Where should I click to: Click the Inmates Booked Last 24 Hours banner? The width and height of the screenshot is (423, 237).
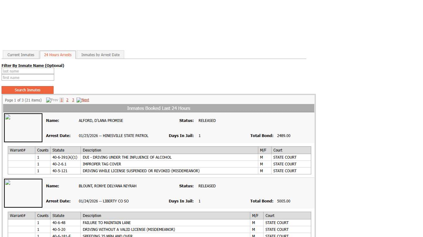(159, 108)
